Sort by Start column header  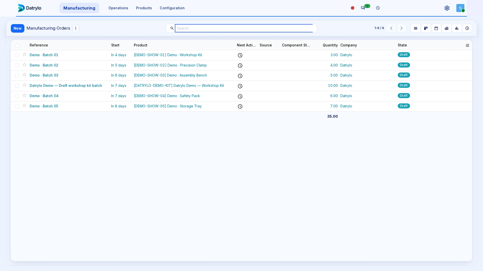coord(115,45)
